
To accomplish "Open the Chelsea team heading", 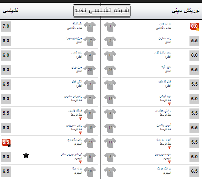I will point(11,11).
